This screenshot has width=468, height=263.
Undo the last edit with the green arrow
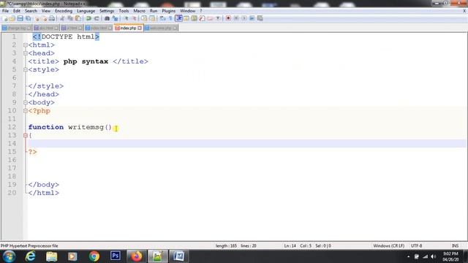pos(88,18)
